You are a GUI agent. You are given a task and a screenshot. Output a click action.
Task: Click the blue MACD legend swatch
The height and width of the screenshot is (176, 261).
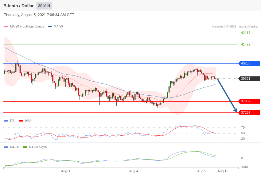point(6,147)
